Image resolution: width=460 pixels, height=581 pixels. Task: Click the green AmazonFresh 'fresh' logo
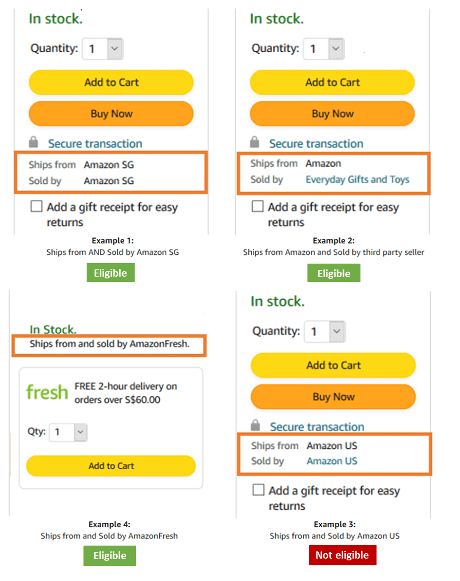tap(47, 392)
